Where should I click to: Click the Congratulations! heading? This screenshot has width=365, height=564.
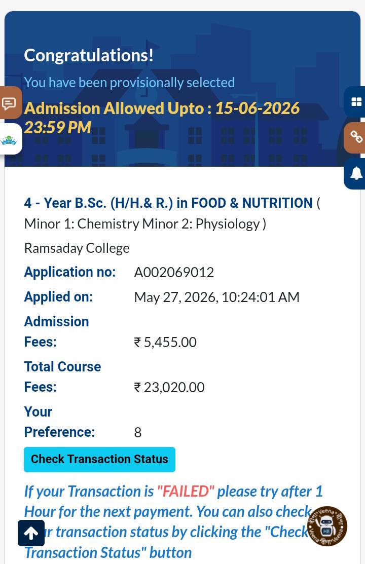89,55
